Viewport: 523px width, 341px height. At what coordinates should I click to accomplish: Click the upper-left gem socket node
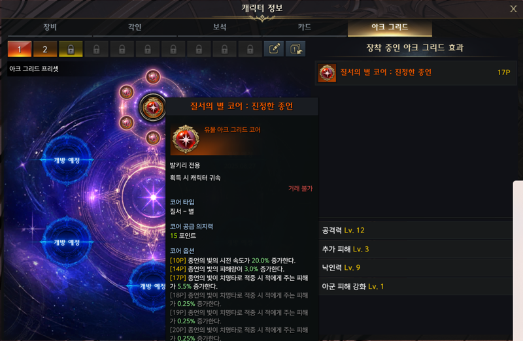[x=127, y=92]
